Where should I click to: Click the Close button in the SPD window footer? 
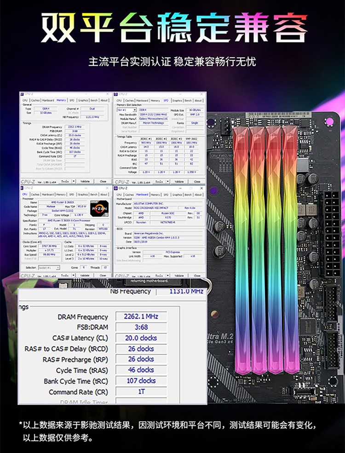197,182
